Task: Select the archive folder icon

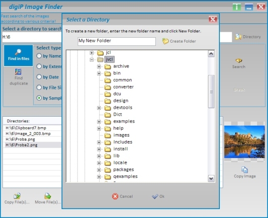Action: click(x=108, y=67)
